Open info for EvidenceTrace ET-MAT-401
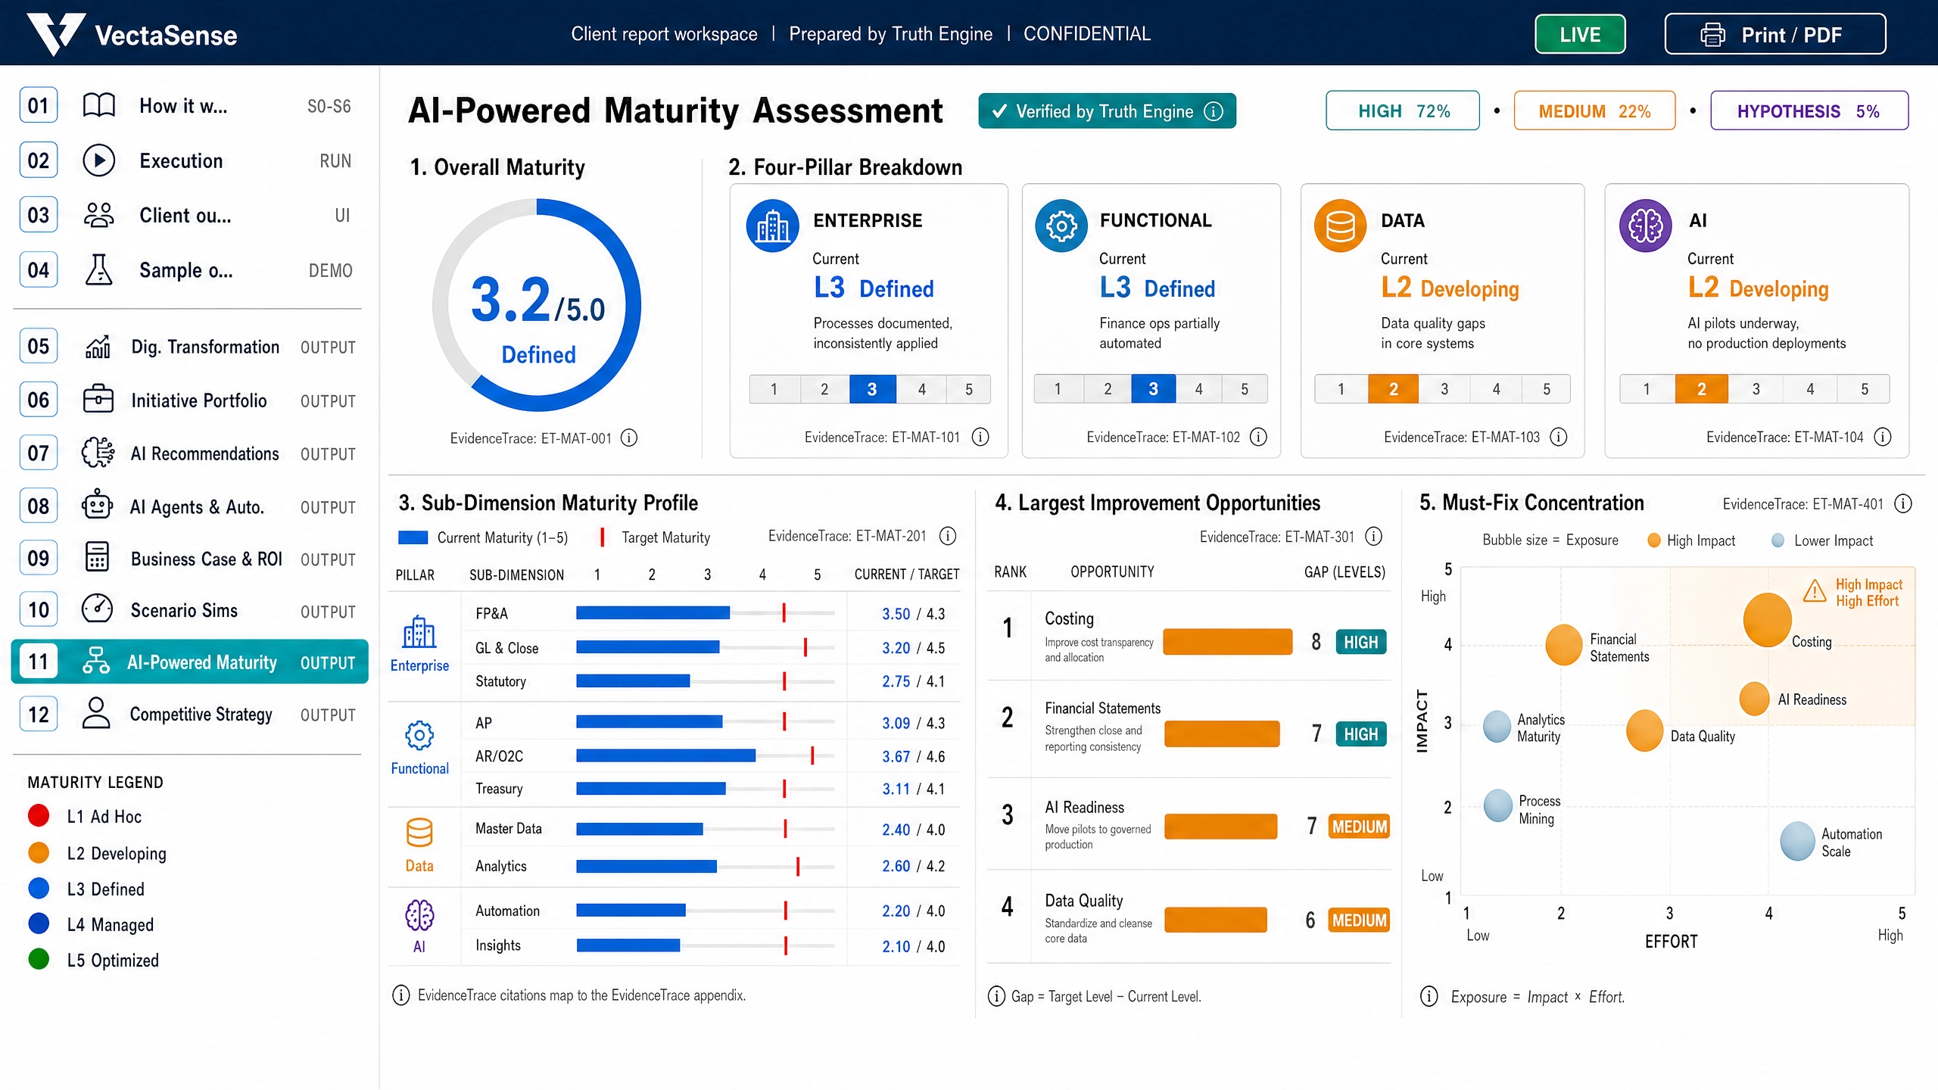 [x=1903, y=503]
